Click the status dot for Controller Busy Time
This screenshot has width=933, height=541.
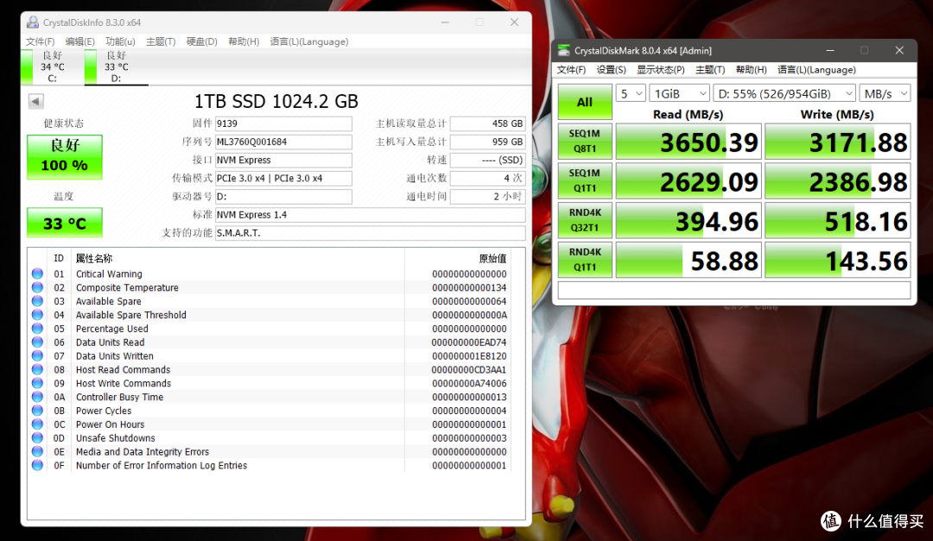click(37, 397)
